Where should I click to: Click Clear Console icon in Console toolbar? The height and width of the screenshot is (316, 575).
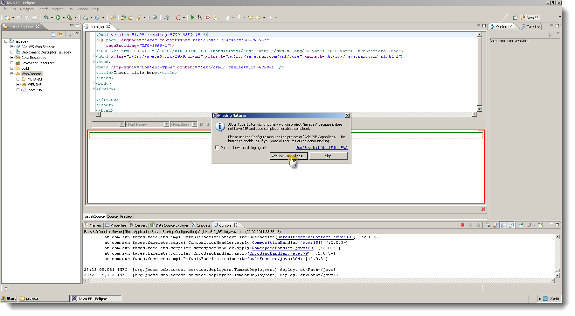pyautogui.click(x=488, y=225)
